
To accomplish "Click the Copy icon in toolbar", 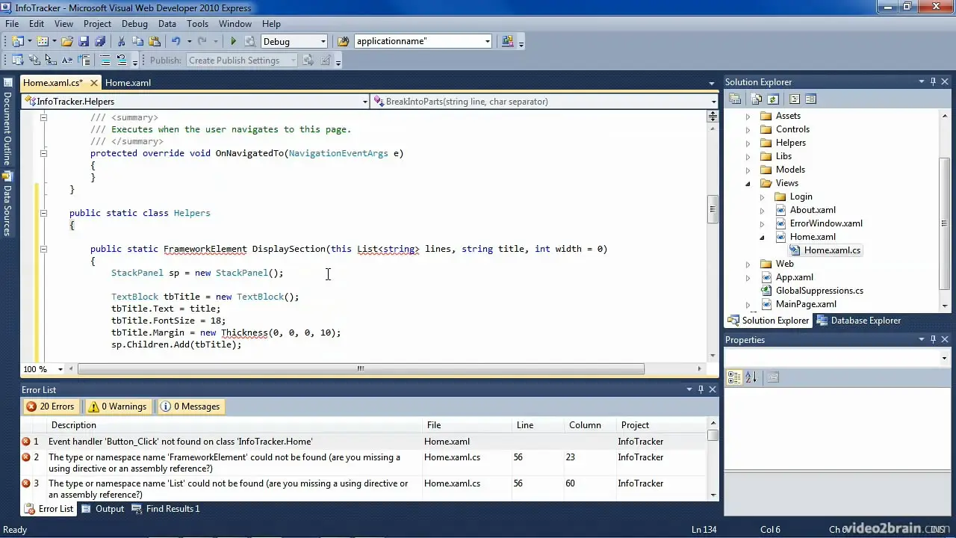I will point(138,41).
